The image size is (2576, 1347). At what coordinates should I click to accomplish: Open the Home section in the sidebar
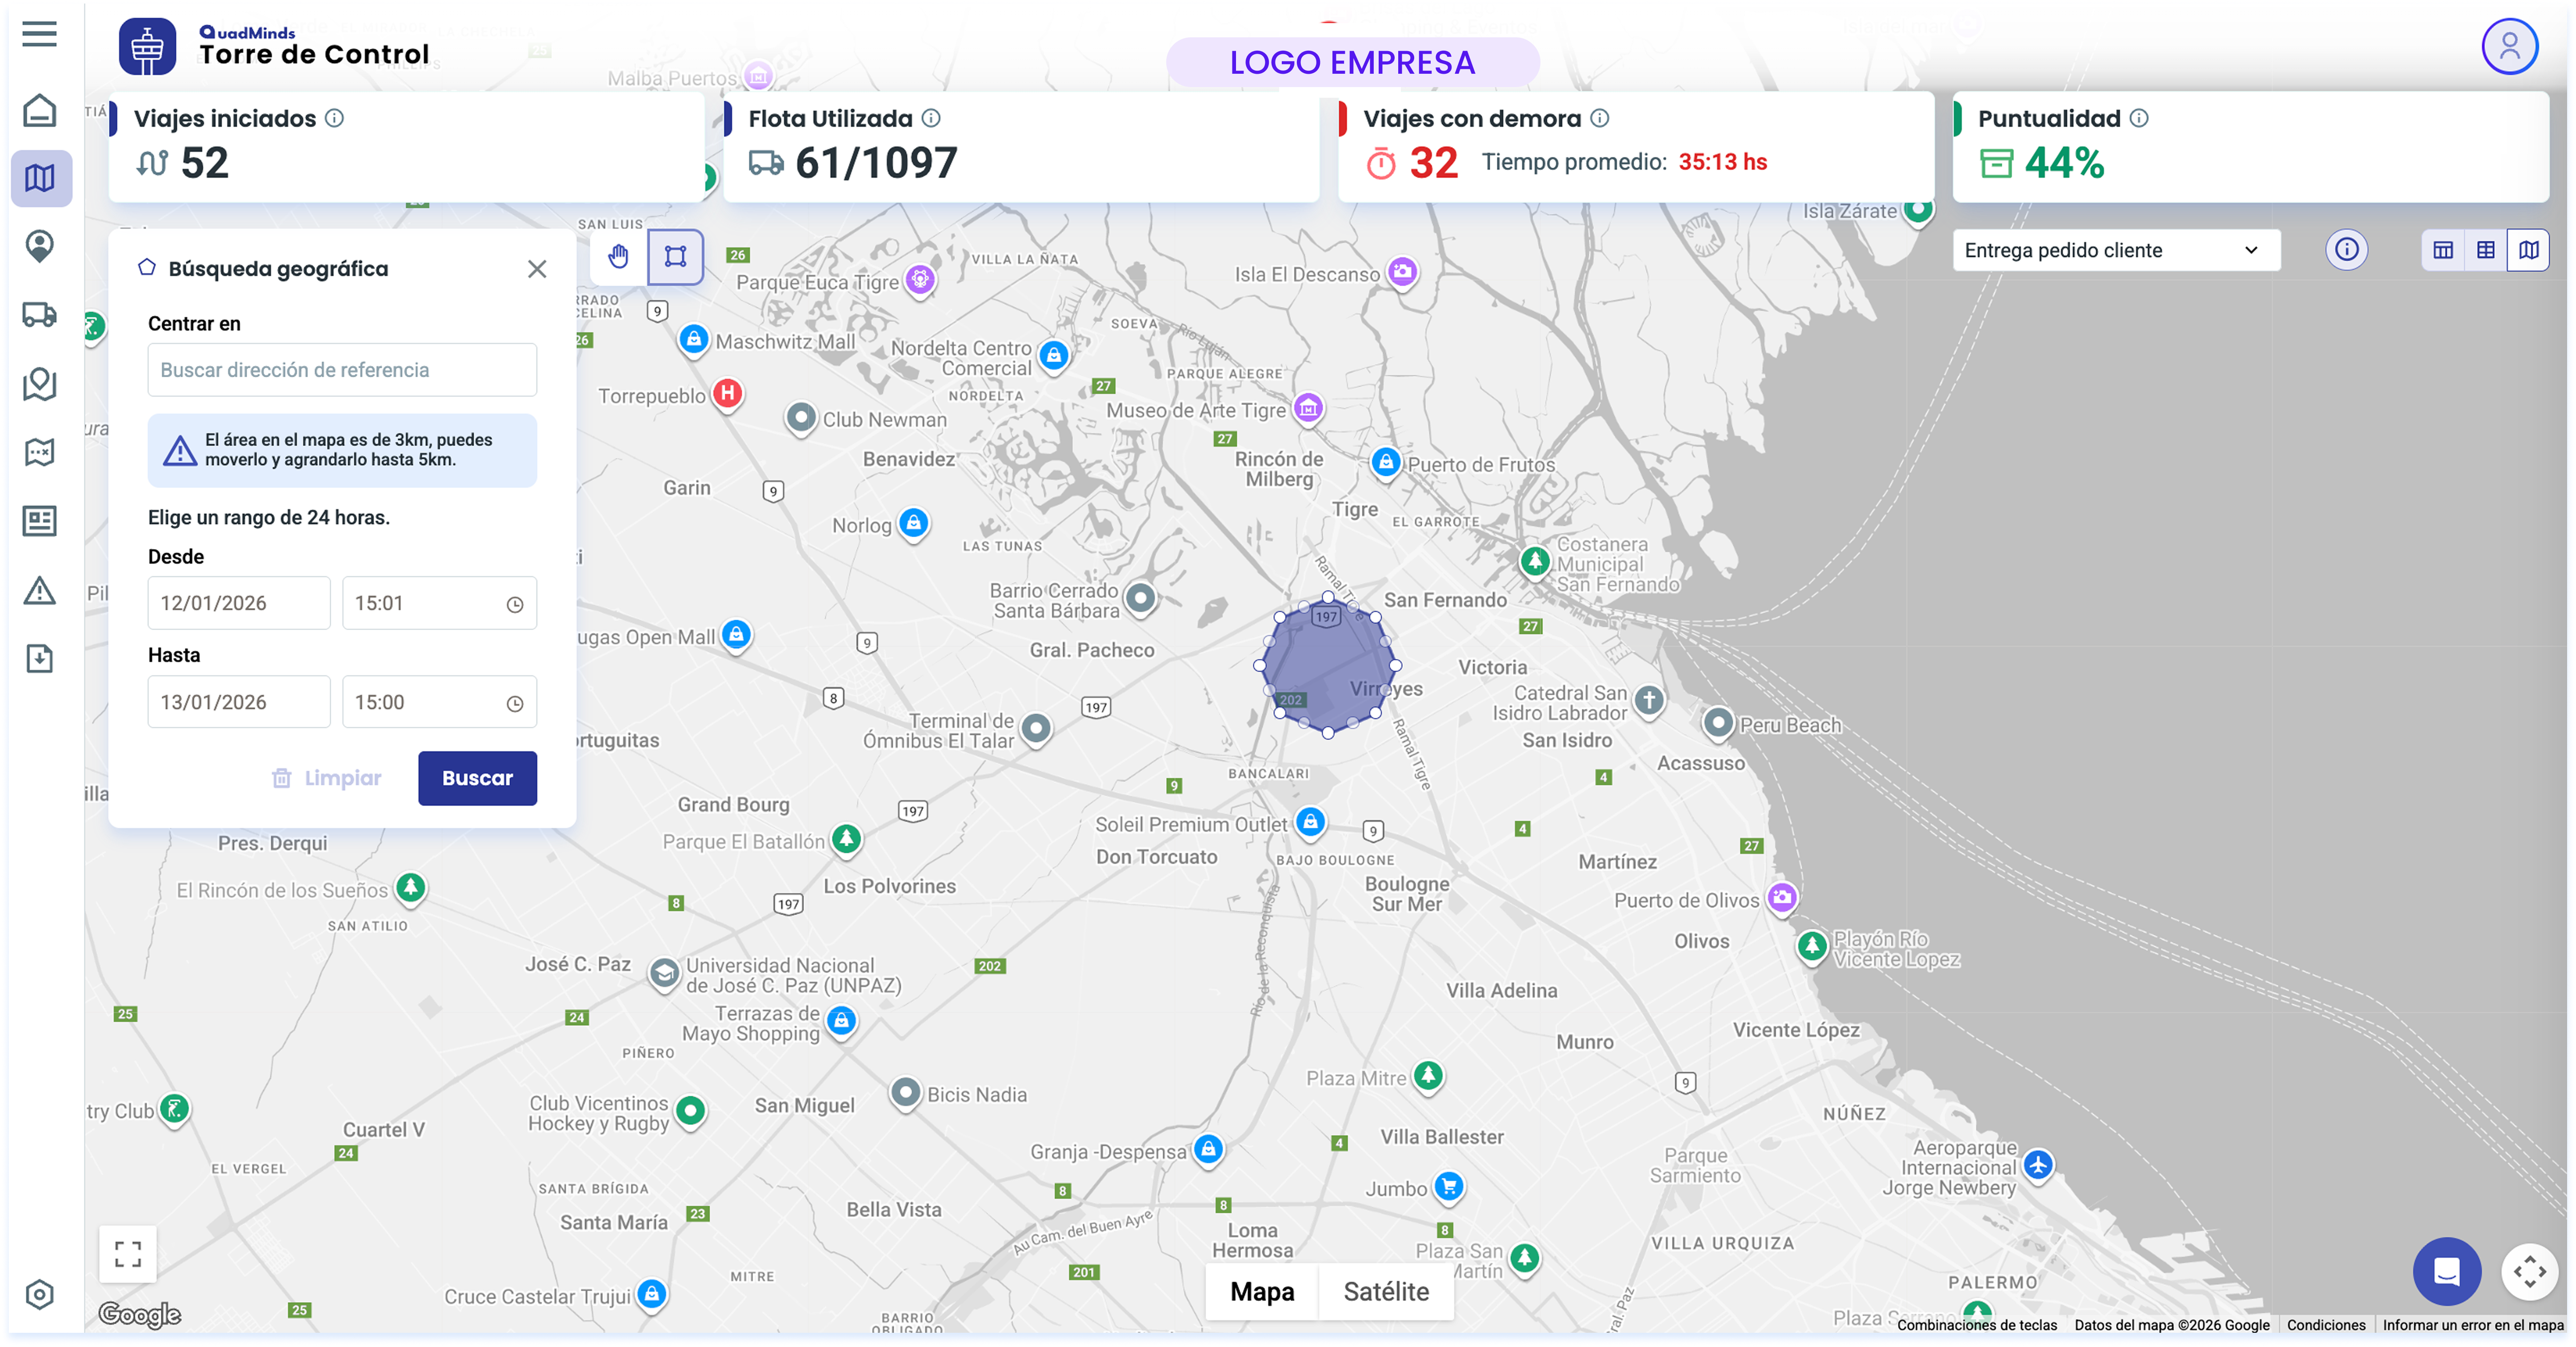(x=39, y=110)
